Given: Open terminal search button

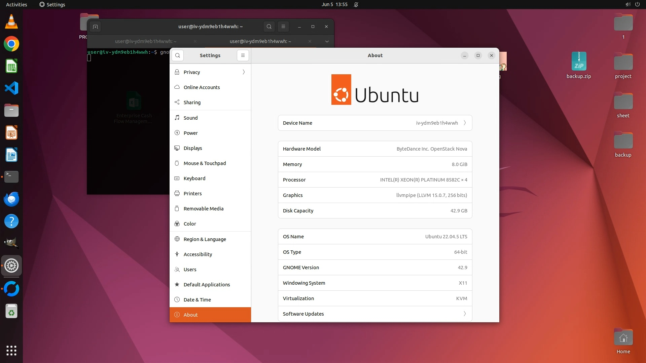Looking at the screenshot, I should [269, 27].
